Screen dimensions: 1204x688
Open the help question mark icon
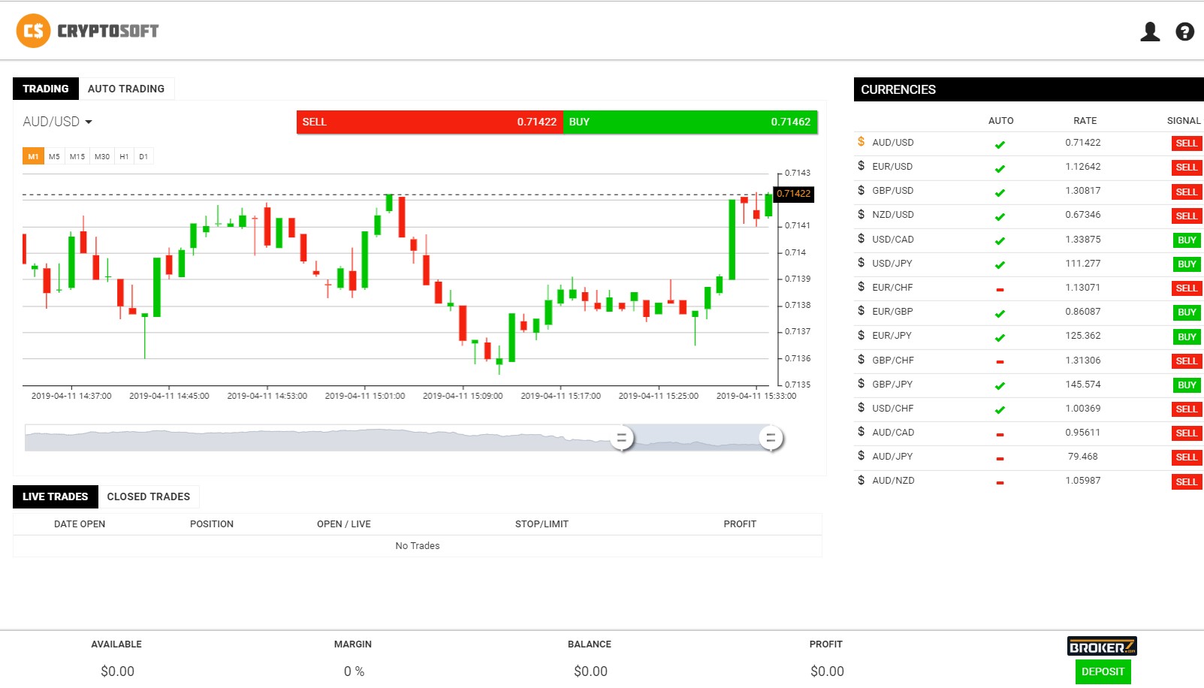pos(1184,32)
